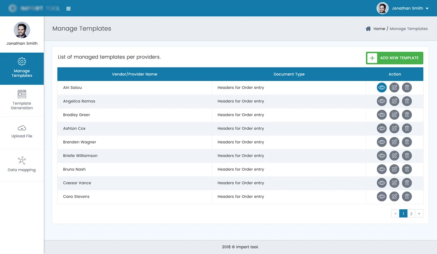View the Caesar Vance template details
This screenshot has width=437, height=254.
click(382, 183)
